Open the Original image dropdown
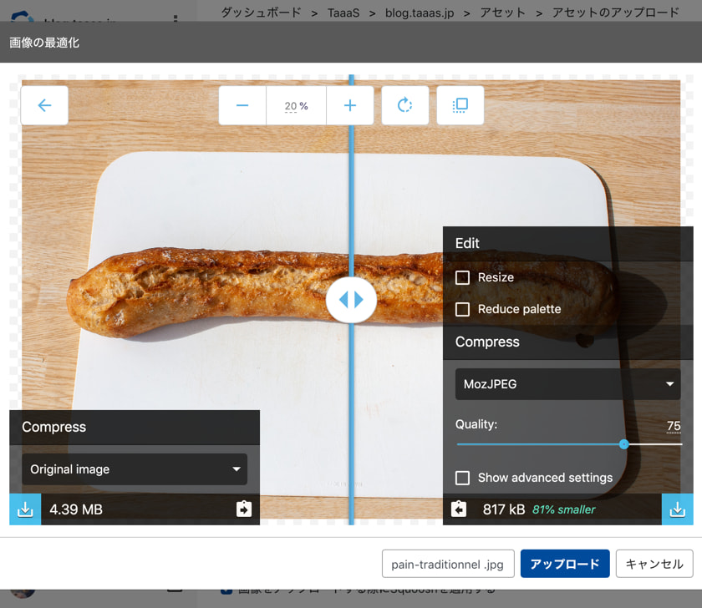Viewport: 702px width, 608px height. pos(135,469)
